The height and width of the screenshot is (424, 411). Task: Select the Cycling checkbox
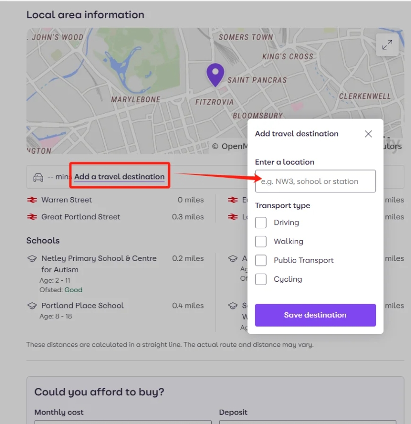pos(261,279)
